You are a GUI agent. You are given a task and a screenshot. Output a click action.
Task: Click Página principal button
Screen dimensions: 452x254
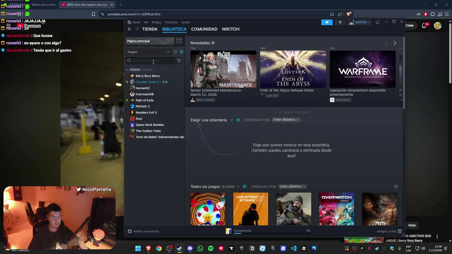[150, 41]
